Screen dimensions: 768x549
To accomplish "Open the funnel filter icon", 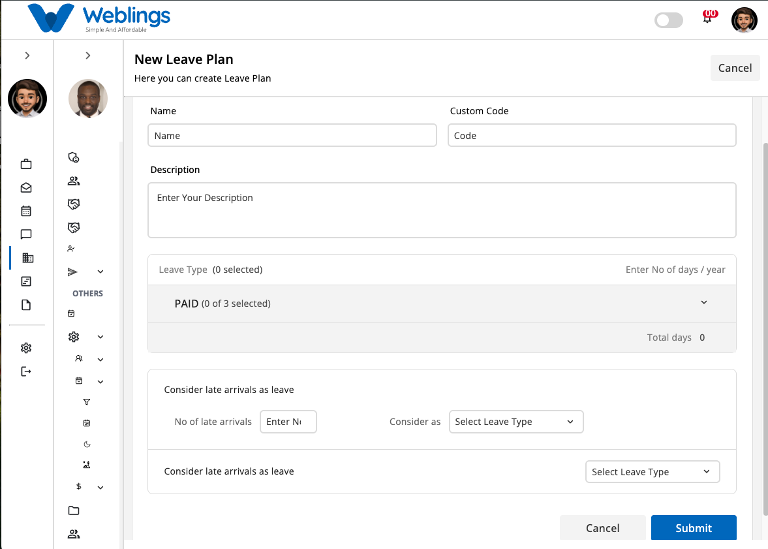I will point(87,402).
